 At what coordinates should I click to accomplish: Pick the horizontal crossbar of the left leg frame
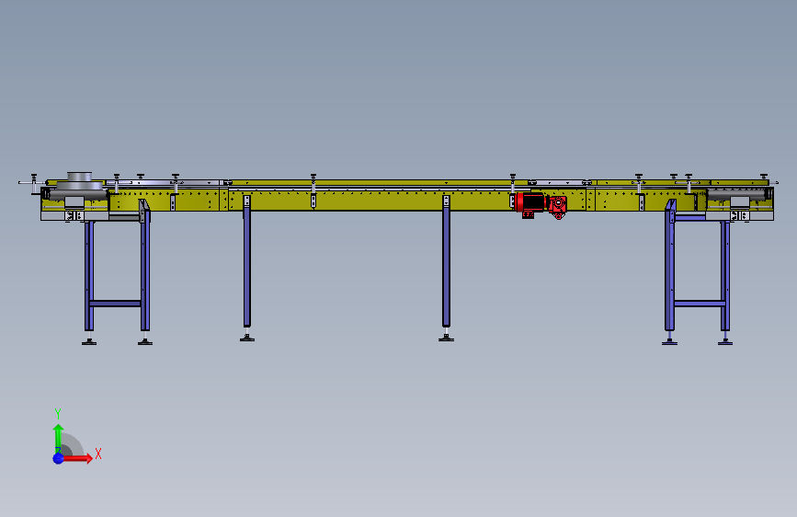(116, 304)
